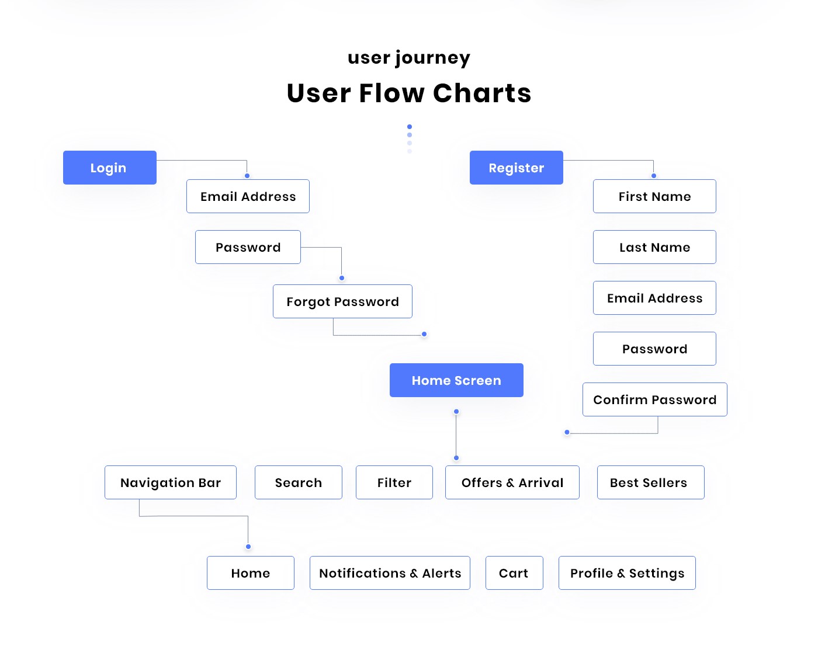Click the blue Login button

coord(109,168)
